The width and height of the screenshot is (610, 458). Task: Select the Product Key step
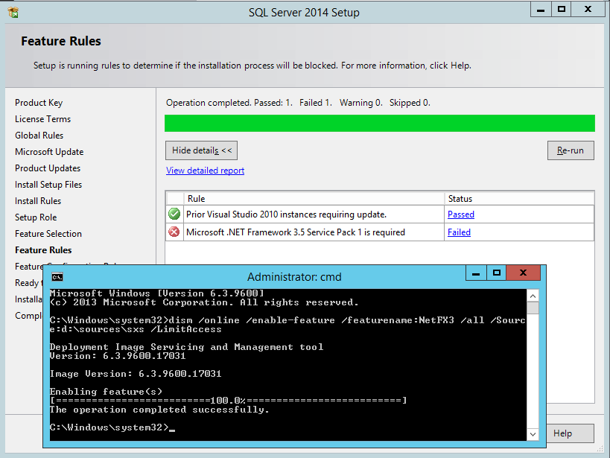(x=39, y=103)
